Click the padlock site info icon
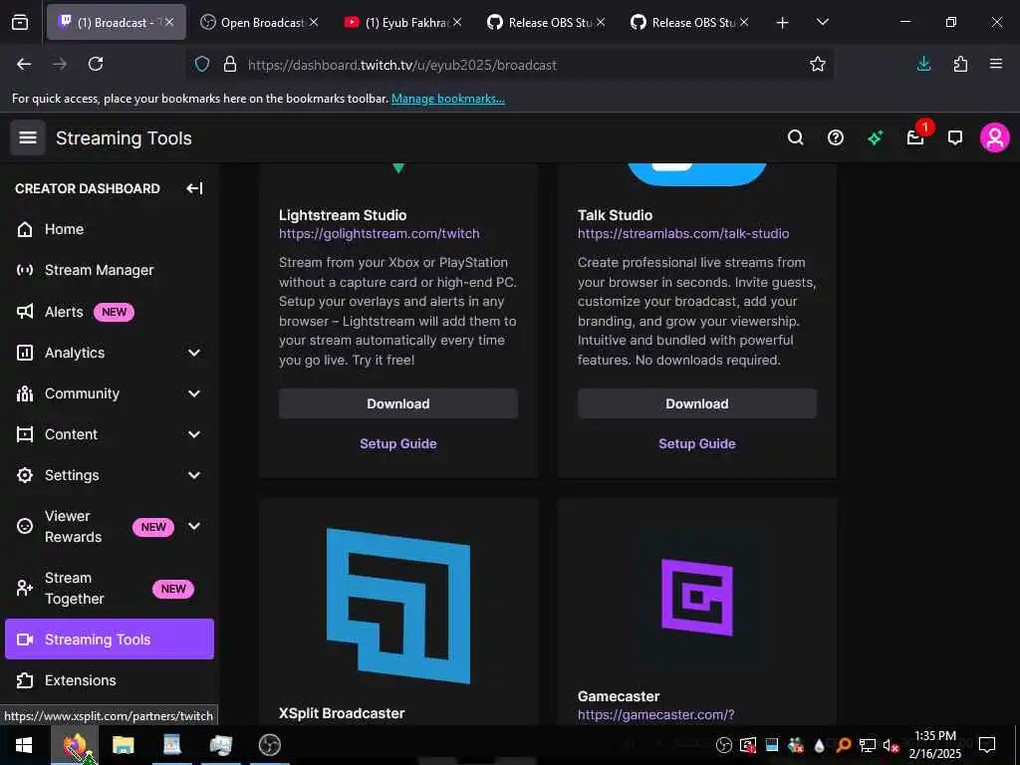Image resolution: width=1020 pixels, height=765 pixels. coord(230,64)
